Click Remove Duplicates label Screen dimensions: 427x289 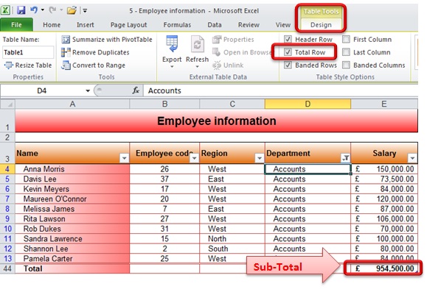[101, 52]
